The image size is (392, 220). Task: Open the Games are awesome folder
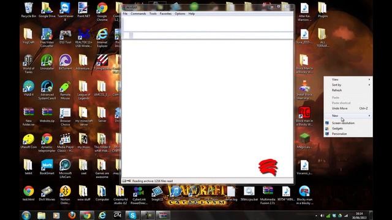pyautogui.click(x=102, y=169)
